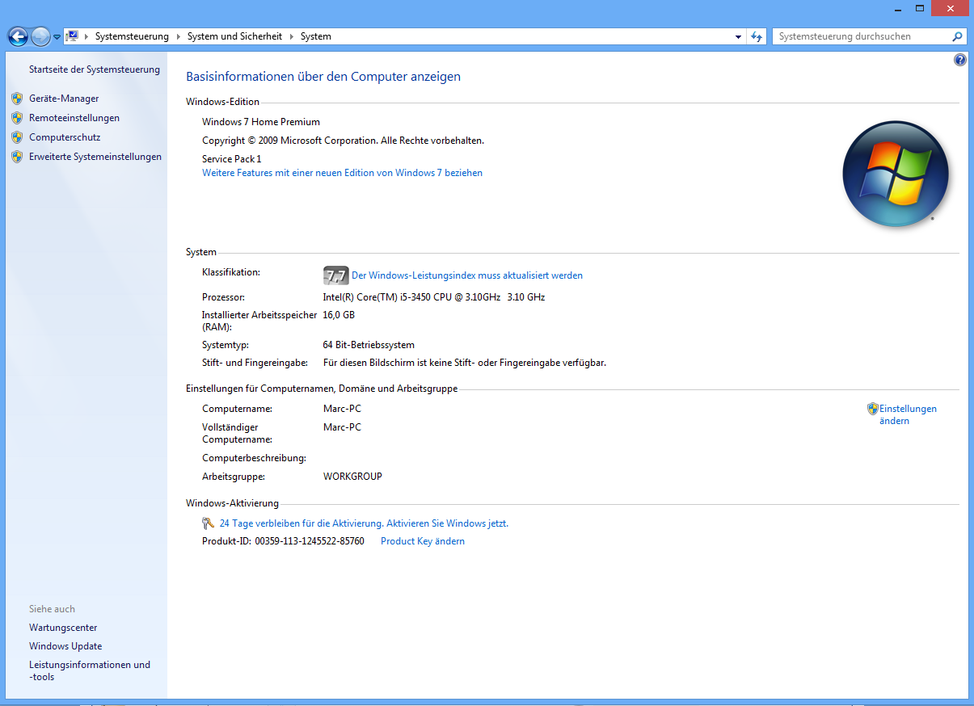Click shield icon beside Erweiterte Systemeinstellungen
Image resolution: width=974 pixels, height=706 pixels.
click(17, 157)
